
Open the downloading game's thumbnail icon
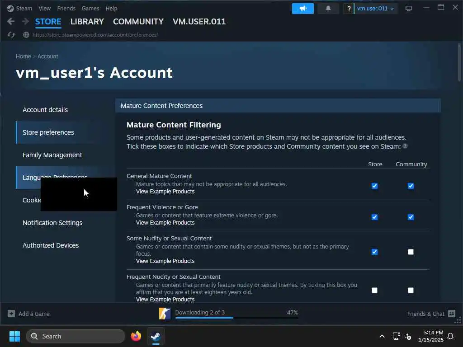coord(165,314)
